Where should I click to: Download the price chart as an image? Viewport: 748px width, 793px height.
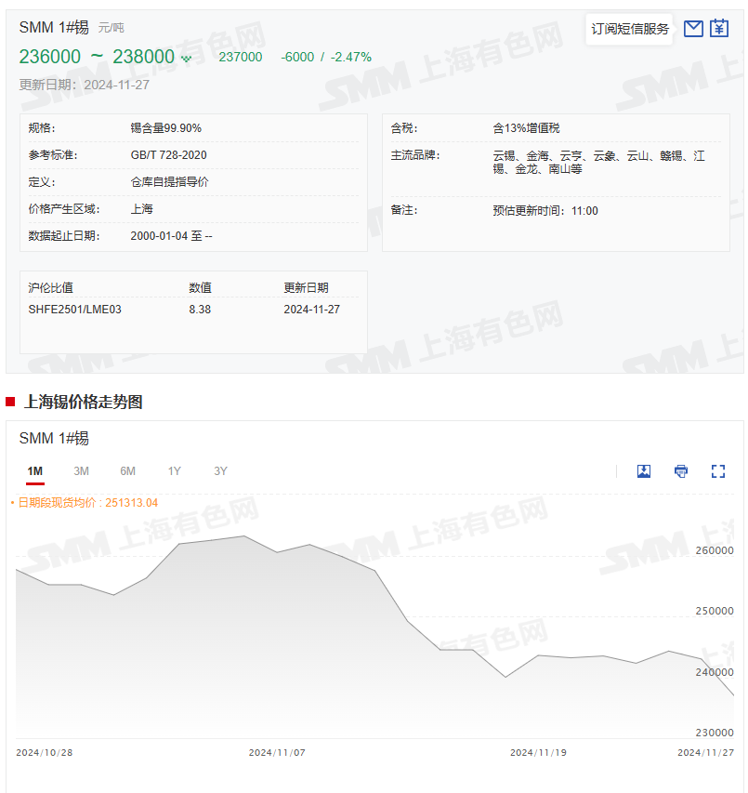click(x=643, y=471)
